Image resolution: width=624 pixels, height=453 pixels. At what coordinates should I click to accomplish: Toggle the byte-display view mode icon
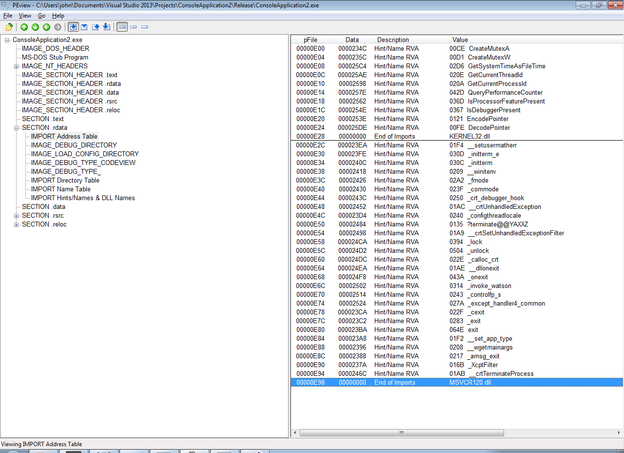click(x=122, y=27)
